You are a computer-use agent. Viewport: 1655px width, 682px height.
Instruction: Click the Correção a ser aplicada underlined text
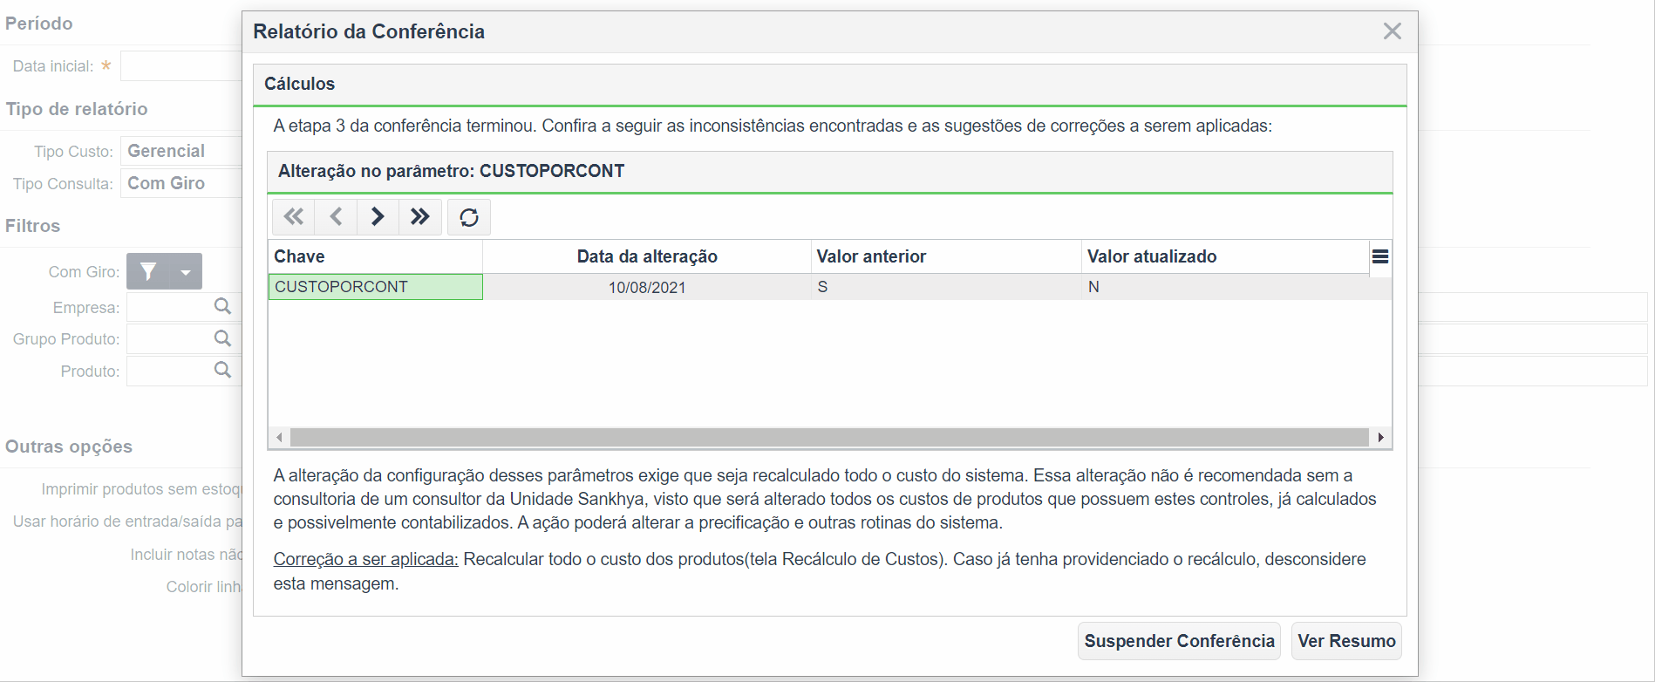click(x=365, y=559)
